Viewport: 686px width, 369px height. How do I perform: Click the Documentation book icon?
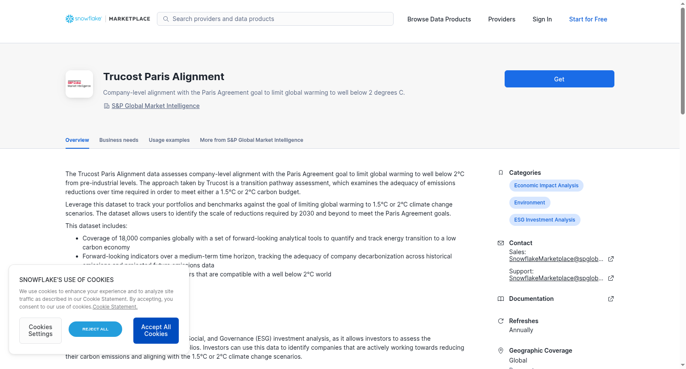[501, 299]
